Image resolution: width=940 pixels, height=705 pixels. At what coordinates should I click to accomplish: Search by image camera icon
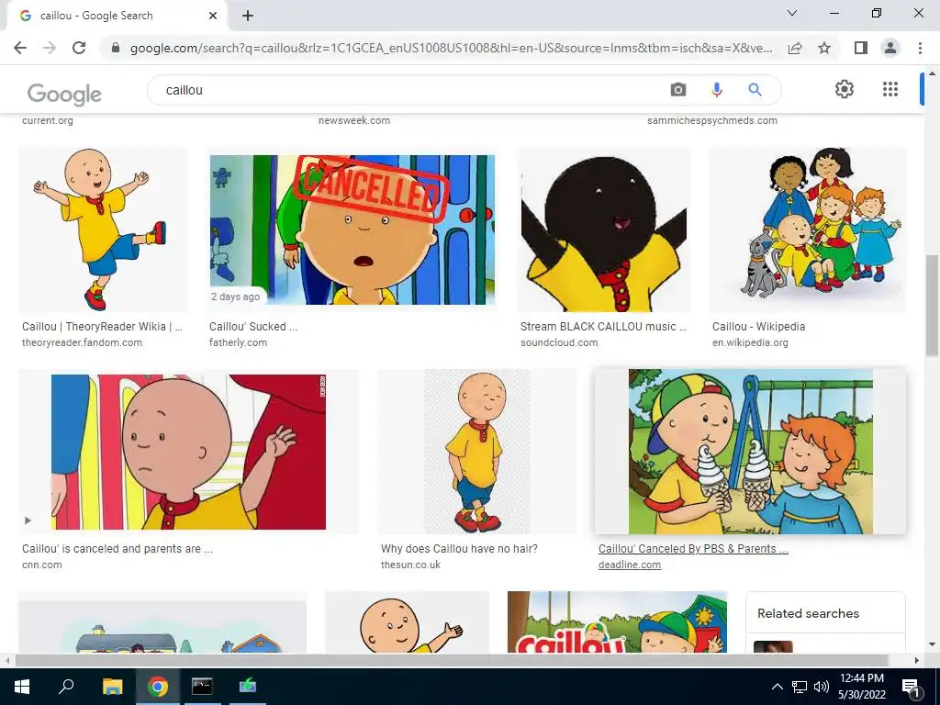point(678,90)
